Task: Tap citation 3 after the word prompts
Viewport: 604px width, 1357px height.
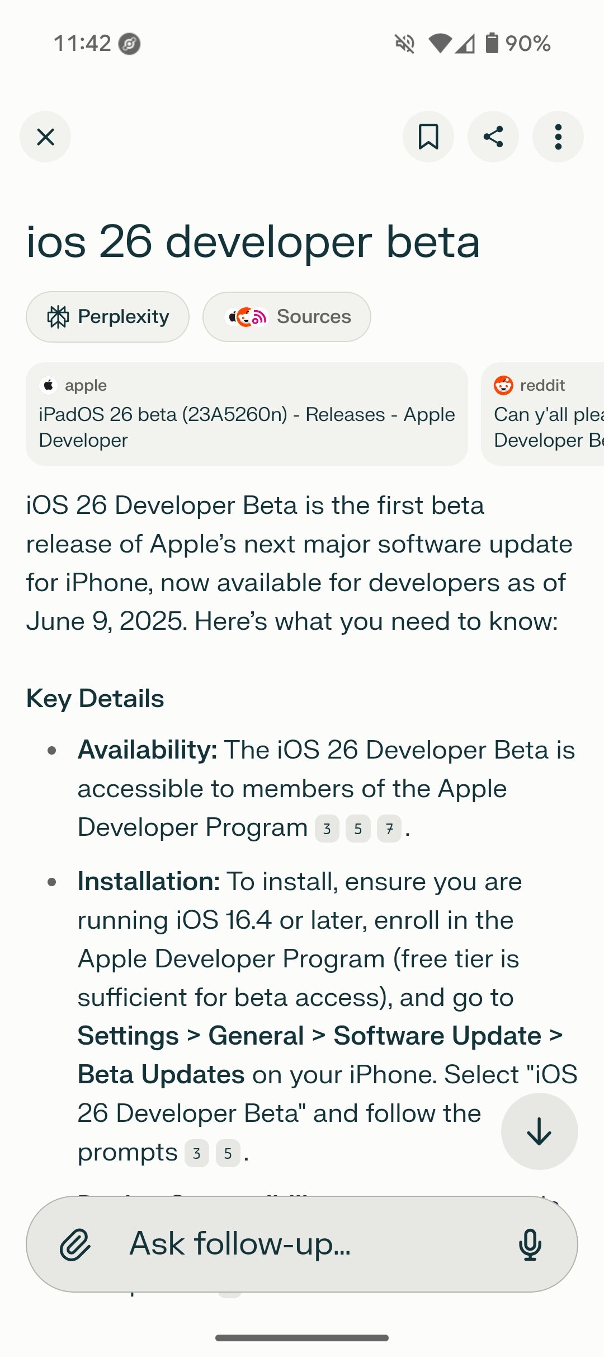Action: click(x=197, y=1154)
